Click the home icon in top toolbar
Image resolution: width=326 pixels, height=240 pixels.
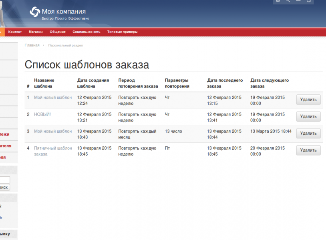[278, 1]
